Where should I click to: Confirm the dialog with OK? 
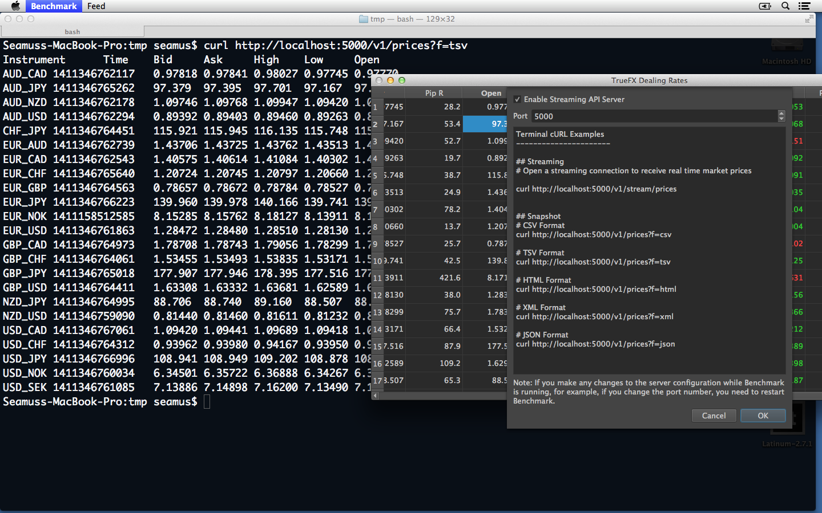(x=763, y=416)
